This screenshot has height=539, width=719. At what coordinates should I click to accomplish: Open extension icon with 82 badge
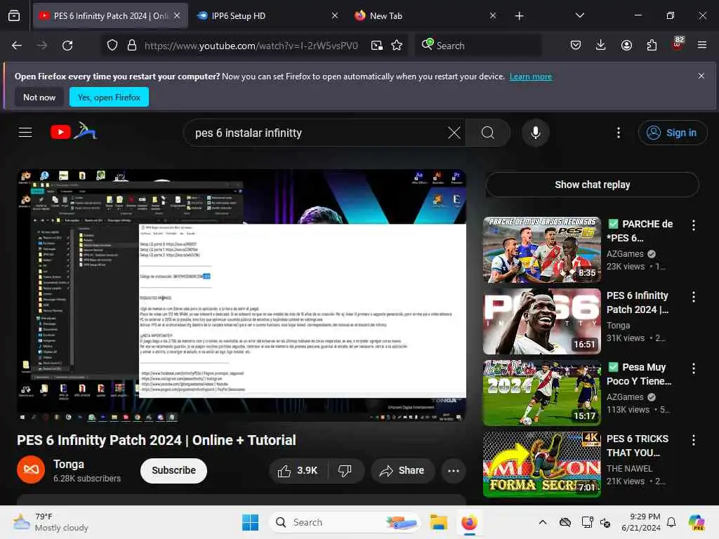point(678,44)
